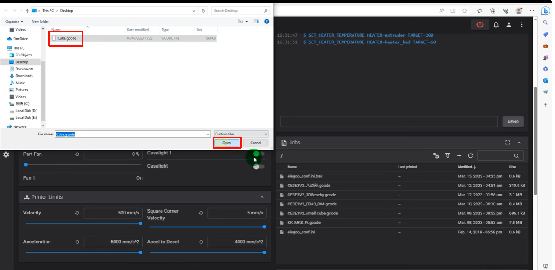The width and height of the screenshot is (555, 270).
Task: Expand Jobs panel to fullscreen
Action: [508, 143]
